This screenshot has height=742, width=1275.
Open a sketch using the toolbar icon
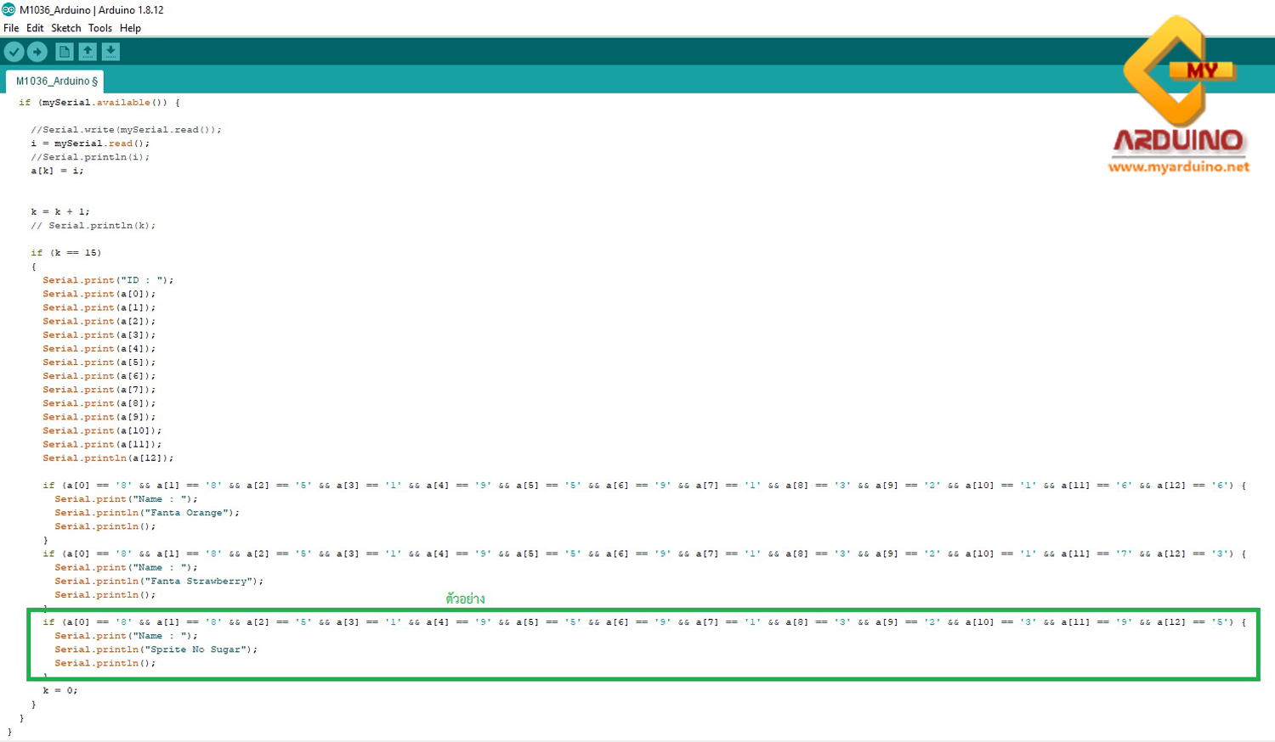[x=87, y=51]
